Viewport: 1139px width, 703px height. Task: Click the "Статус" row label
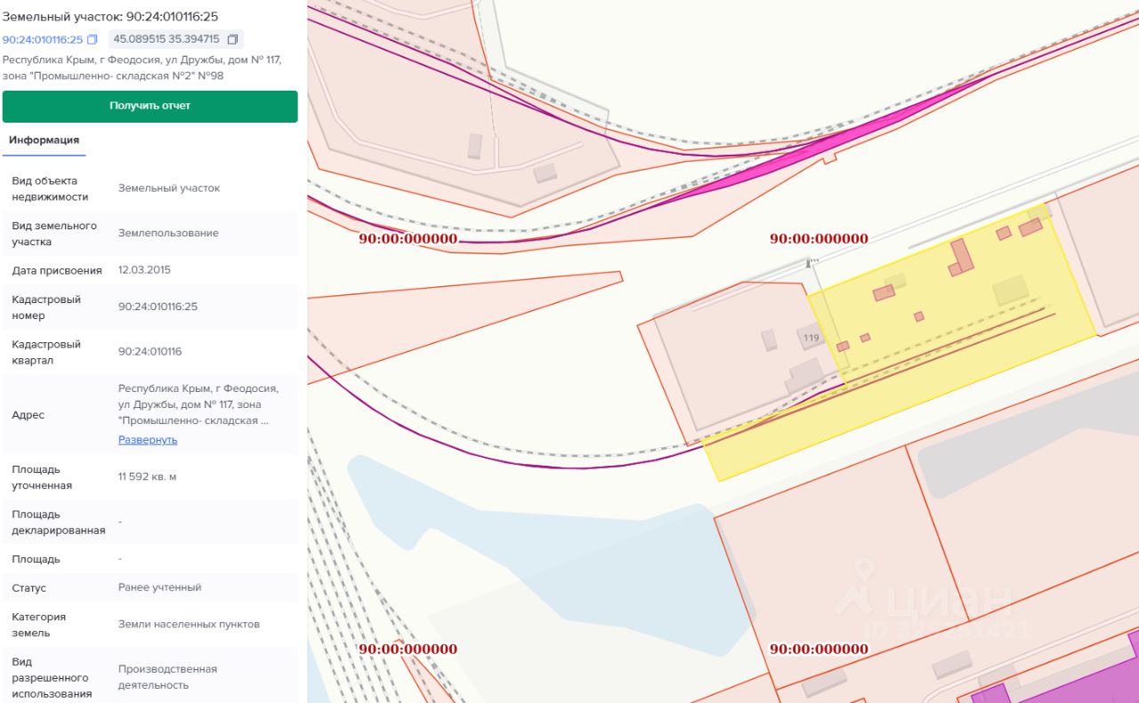[x=28, y=588]
